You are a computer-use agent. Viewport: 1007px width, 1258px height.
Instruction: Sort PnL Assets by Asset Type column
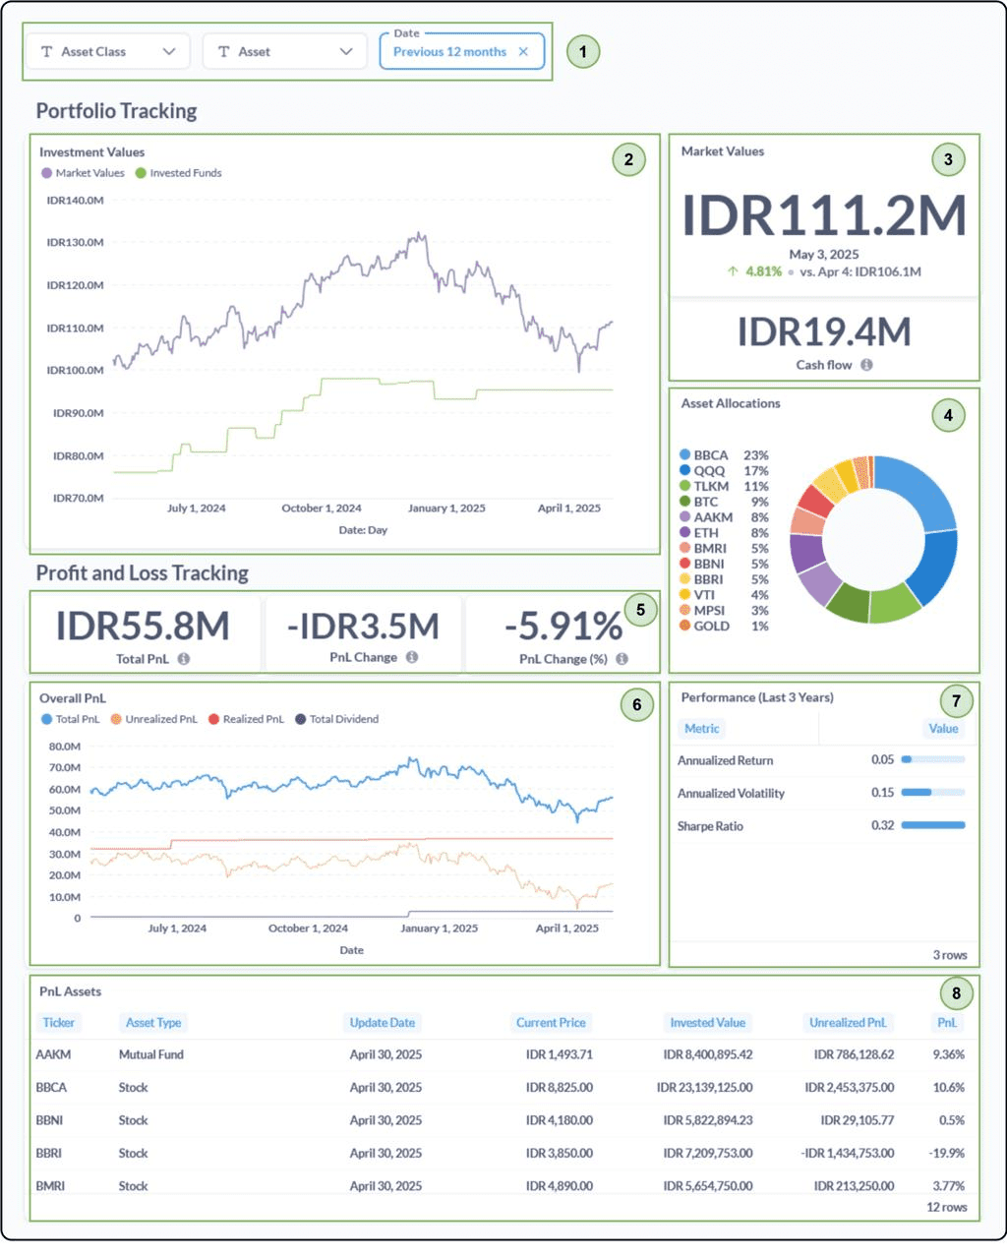pos(153,1023)
